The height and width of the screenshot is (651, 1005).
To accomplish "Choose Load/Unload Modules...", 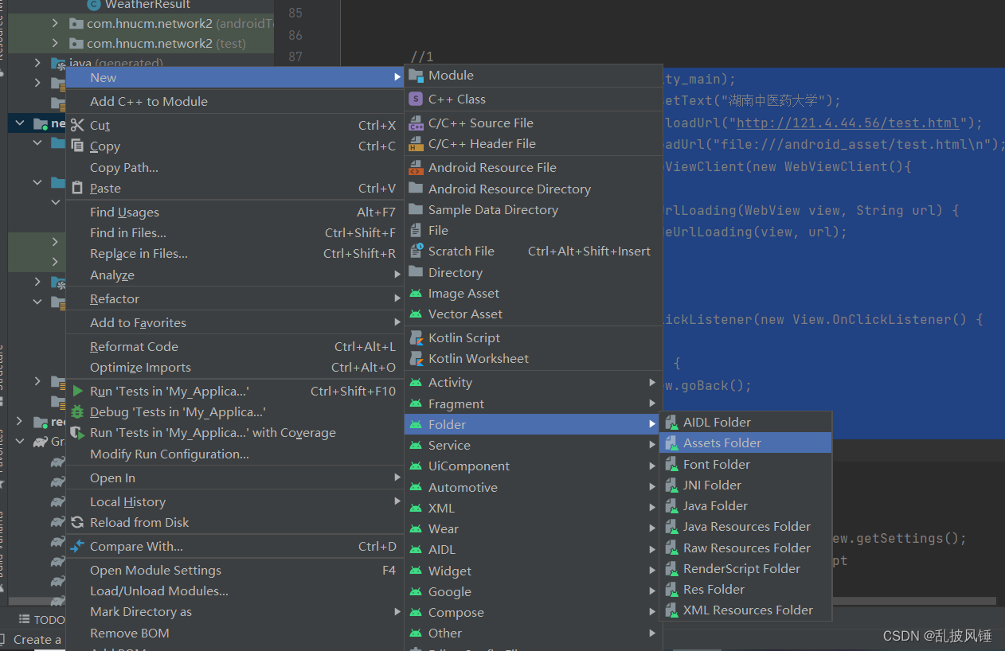I will click(235, 591).
